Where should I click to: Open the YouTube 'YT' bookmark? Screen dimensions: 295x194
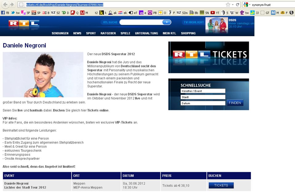coord(215,13)
